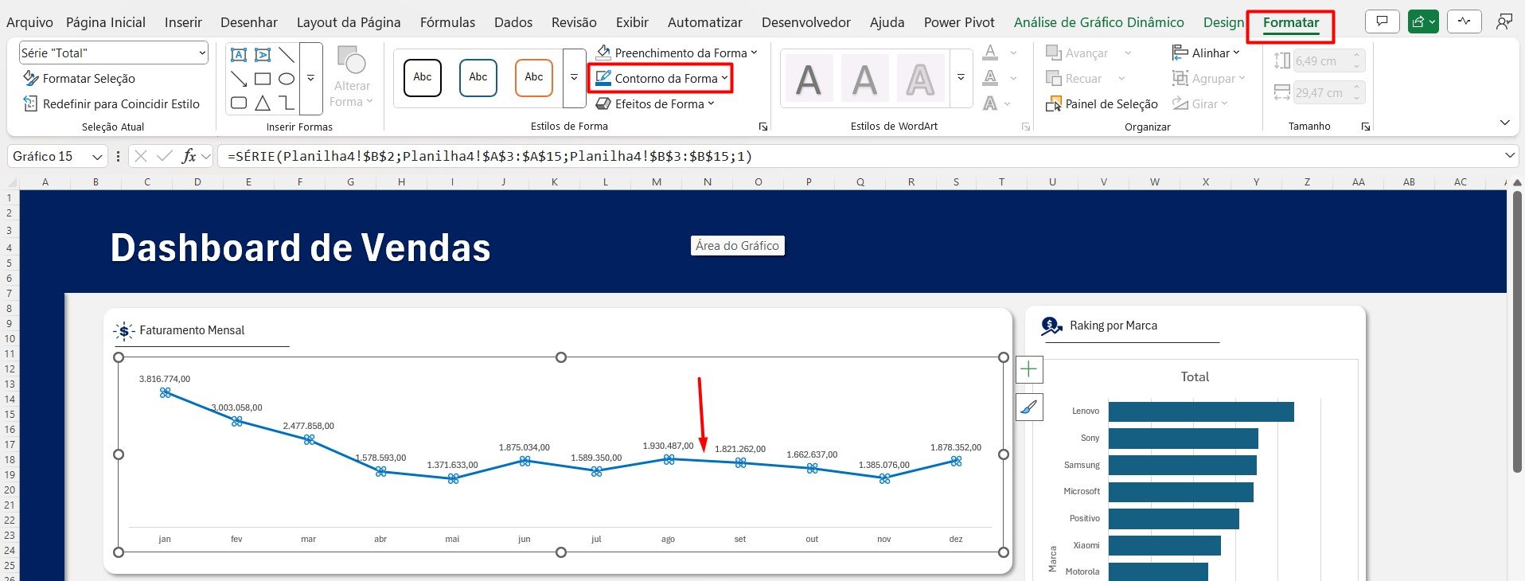Open the Tamanho dialog launcher
Viewport: 1525px width, 581px height.
(x=1366, y=127)
